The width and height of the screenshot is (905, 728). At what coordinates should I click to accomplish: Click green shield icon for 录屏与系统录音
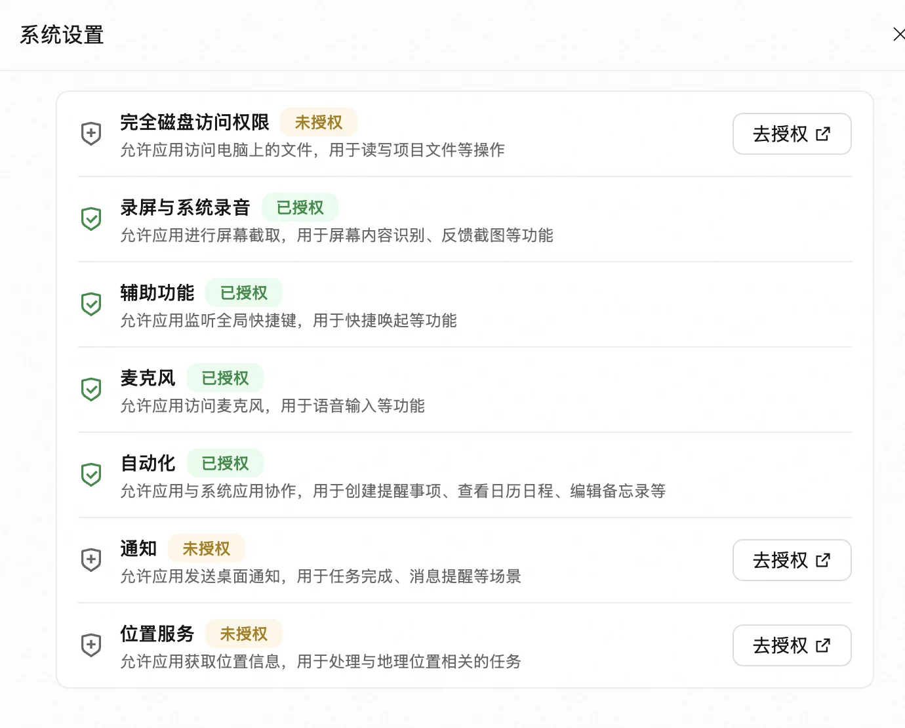pyautogui.click(x=91, y=219)
